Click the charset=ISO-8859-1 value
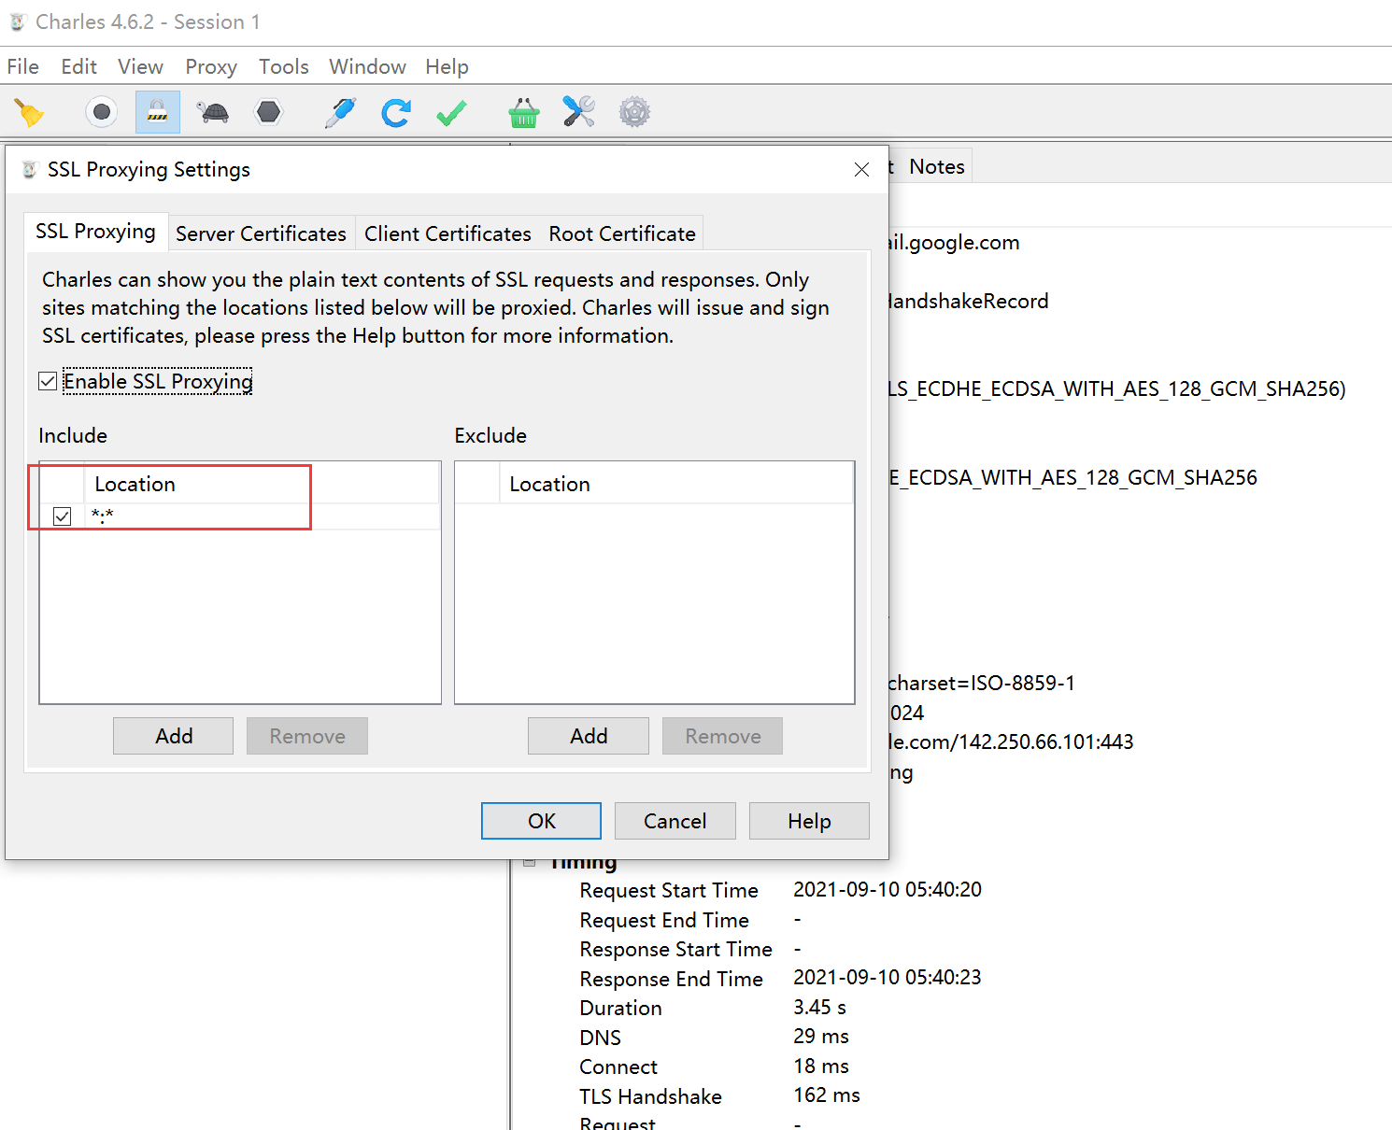 click(981, 683)
